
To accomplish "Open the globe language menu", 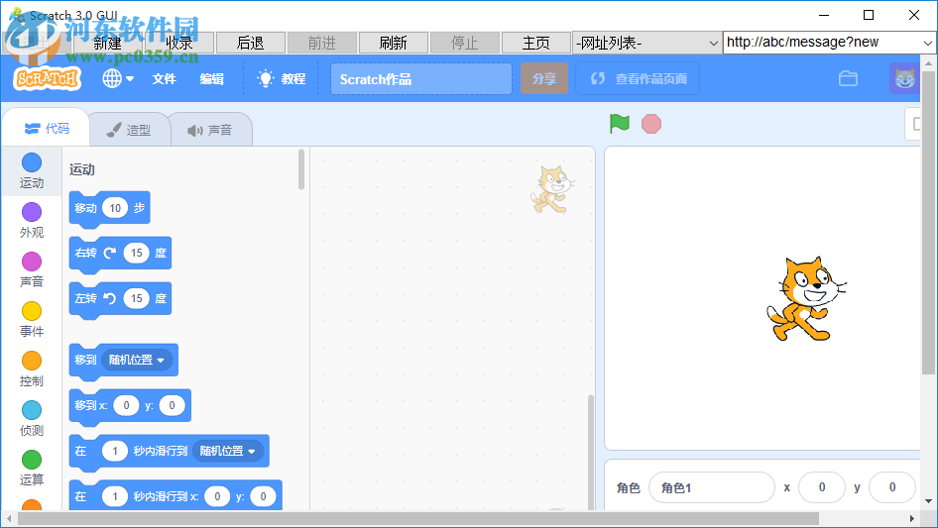I will coord(118,78).
